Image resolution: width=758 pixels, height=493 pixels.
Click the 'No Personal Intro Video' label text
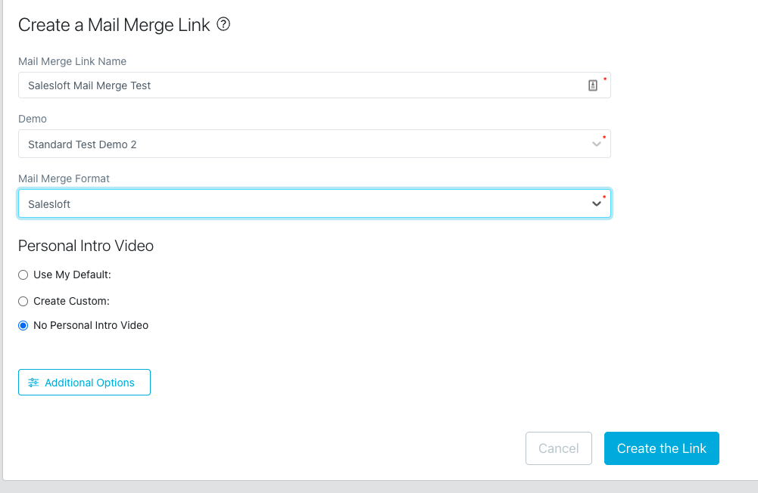(x=91, y=326)
